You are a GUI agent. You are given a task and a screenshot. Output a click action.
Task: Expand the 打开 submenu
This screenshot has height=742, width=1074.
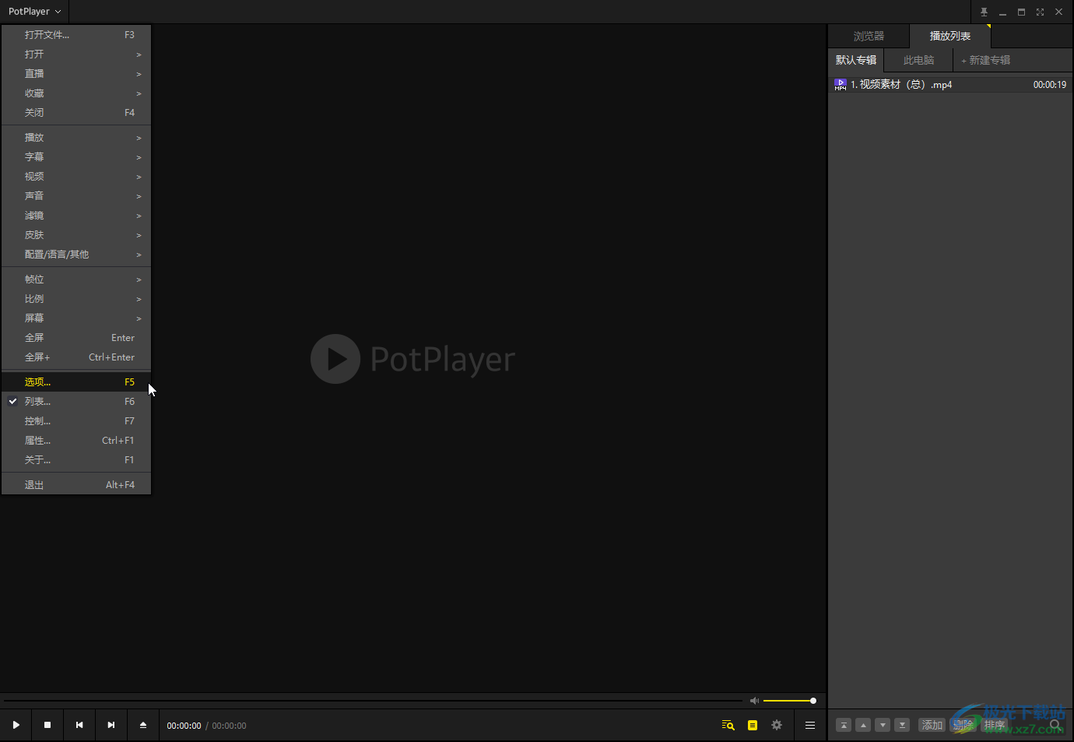[76, 55]
